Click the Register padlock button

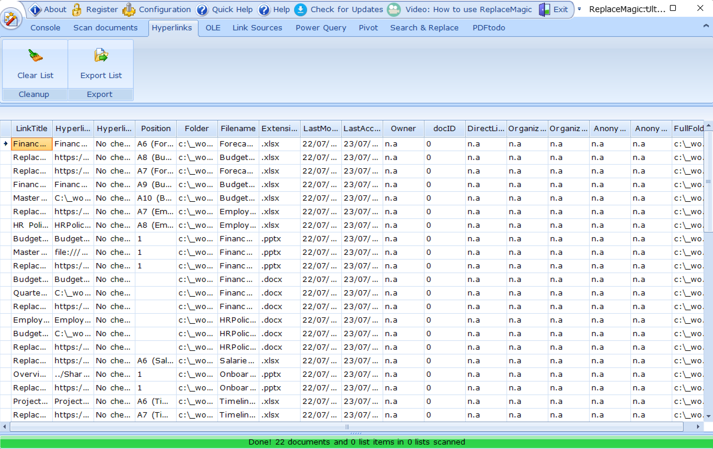(x=95, y=9)
